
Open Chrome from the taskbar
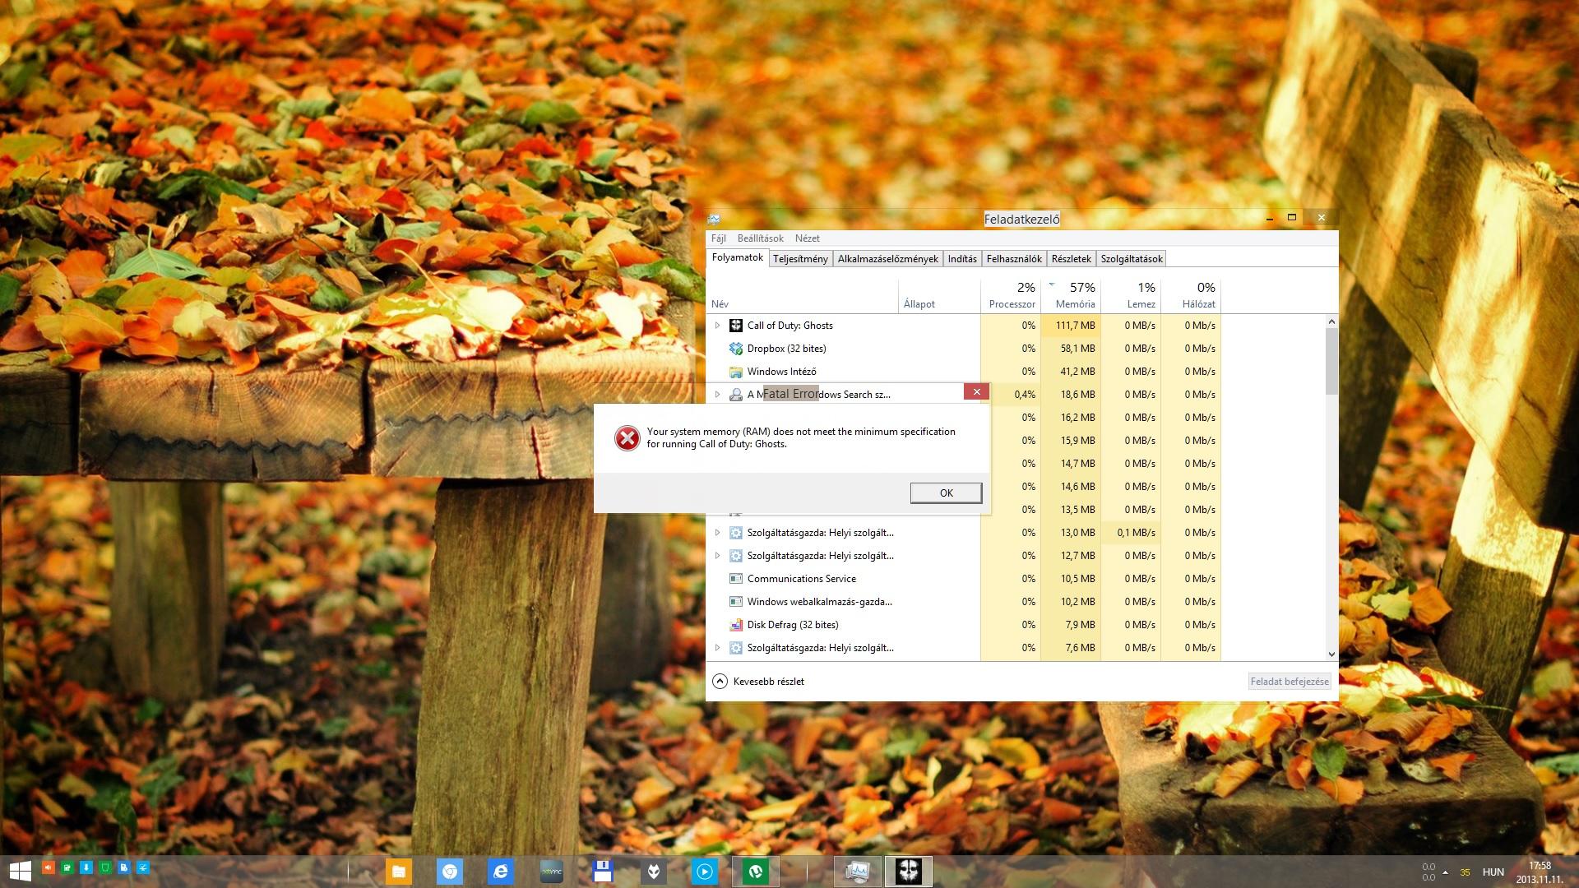pyautogui.click(x=449, y=872)
